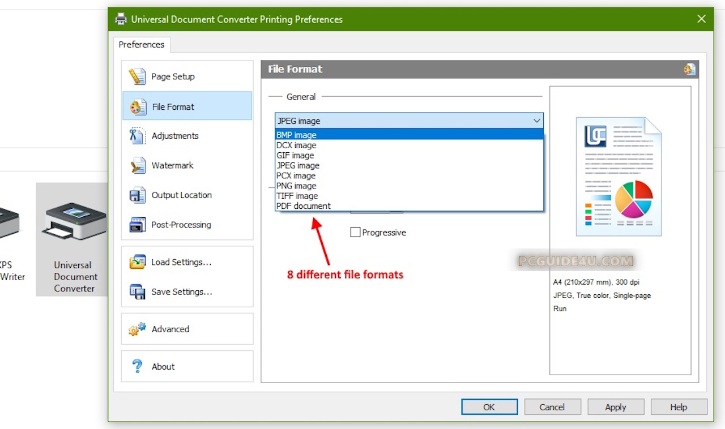725x429 pixels.
Task: Select the File Format palette icon
Action: (138, 106)
